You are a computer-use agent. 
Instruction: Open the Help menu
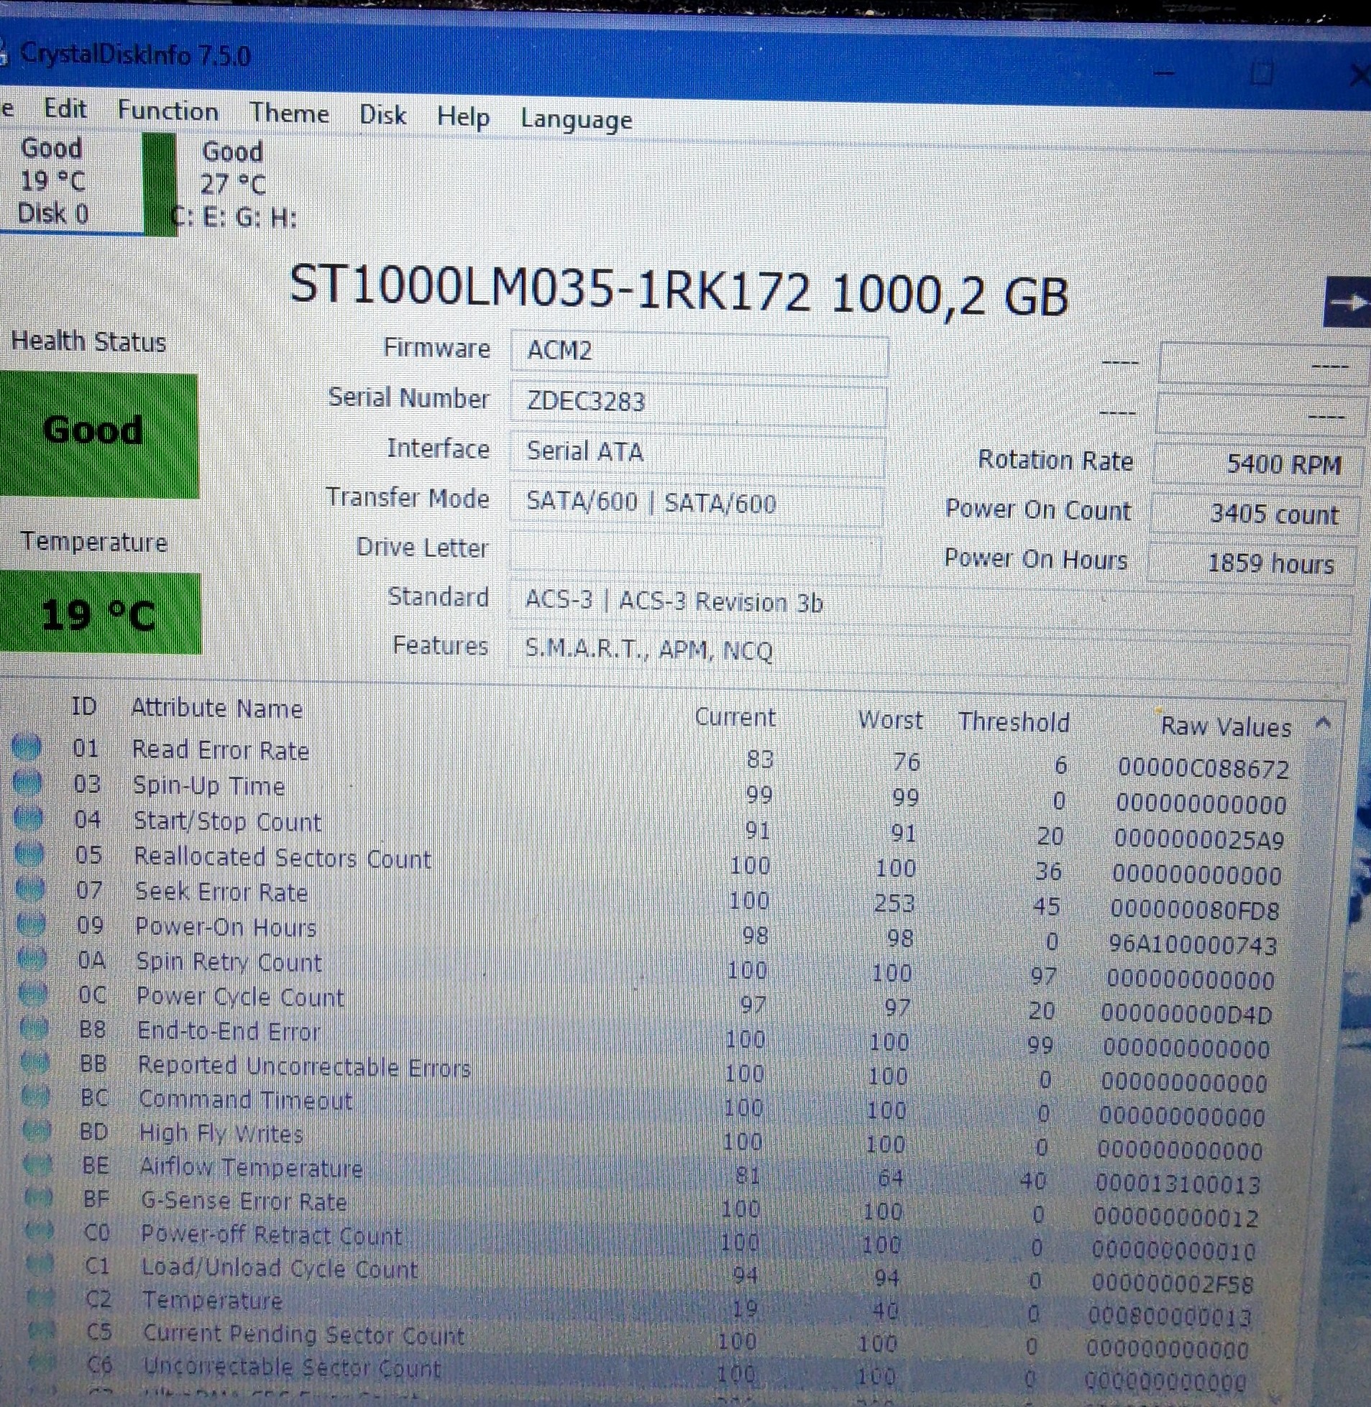(463, 116)
